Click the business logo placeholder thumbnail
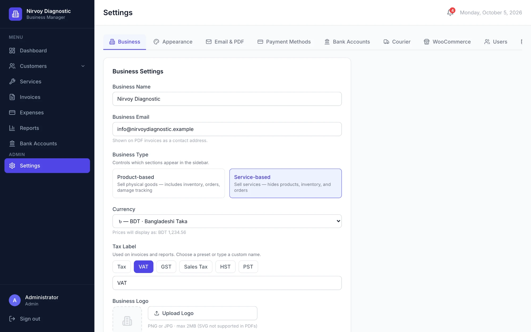Image resolution: width=531 pixels, height=332 pixels. click(x=127, y=320)
